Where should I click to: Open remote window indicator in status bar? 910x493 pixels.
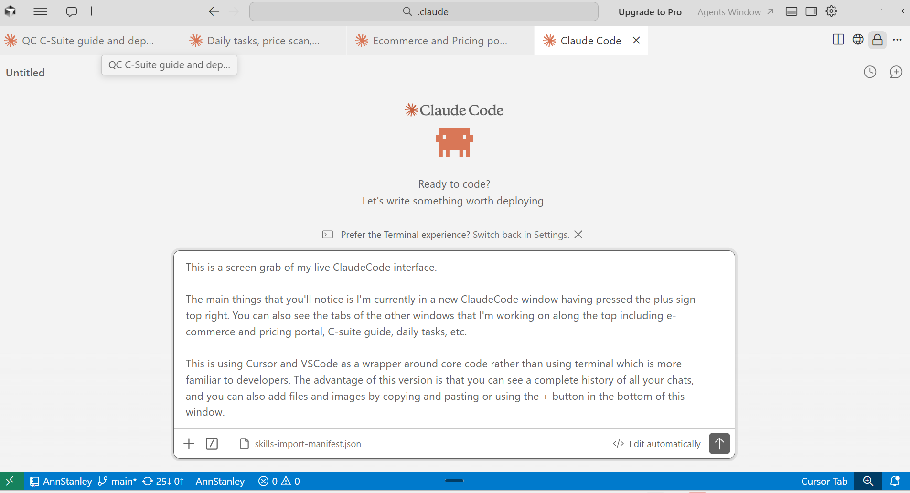(x=11, y=481)
